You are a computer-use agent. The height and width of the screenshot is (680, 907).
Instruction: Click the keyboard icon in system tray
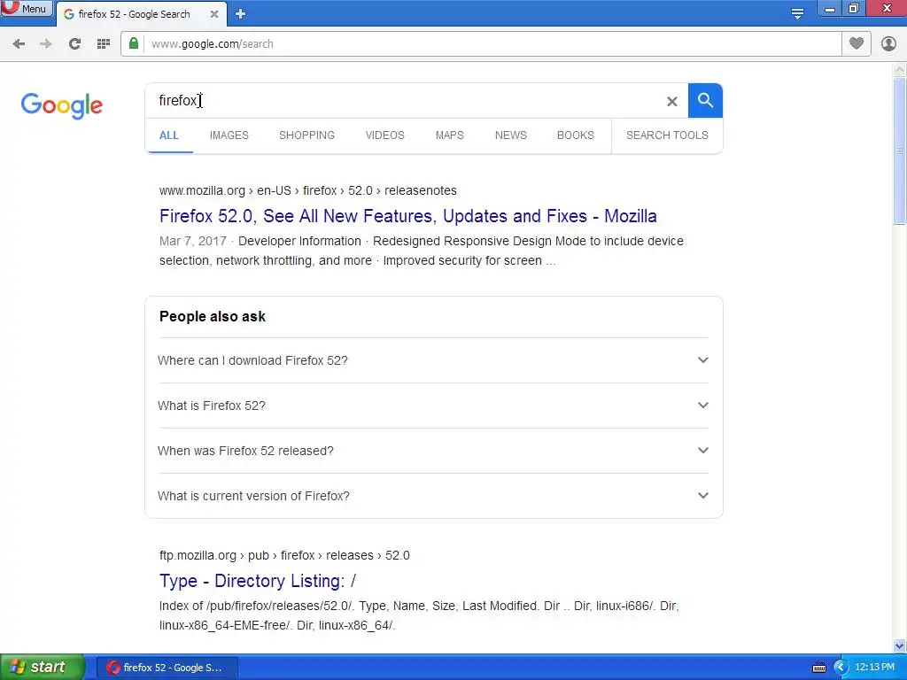(819, 668)
